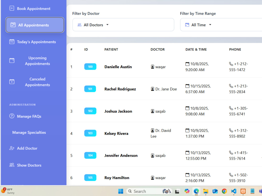The height and width of the screenshot is (196, 262).
Task: Click doctor badge icon beside Dr. Jane Doe
Action: click(x=152, y=89)
